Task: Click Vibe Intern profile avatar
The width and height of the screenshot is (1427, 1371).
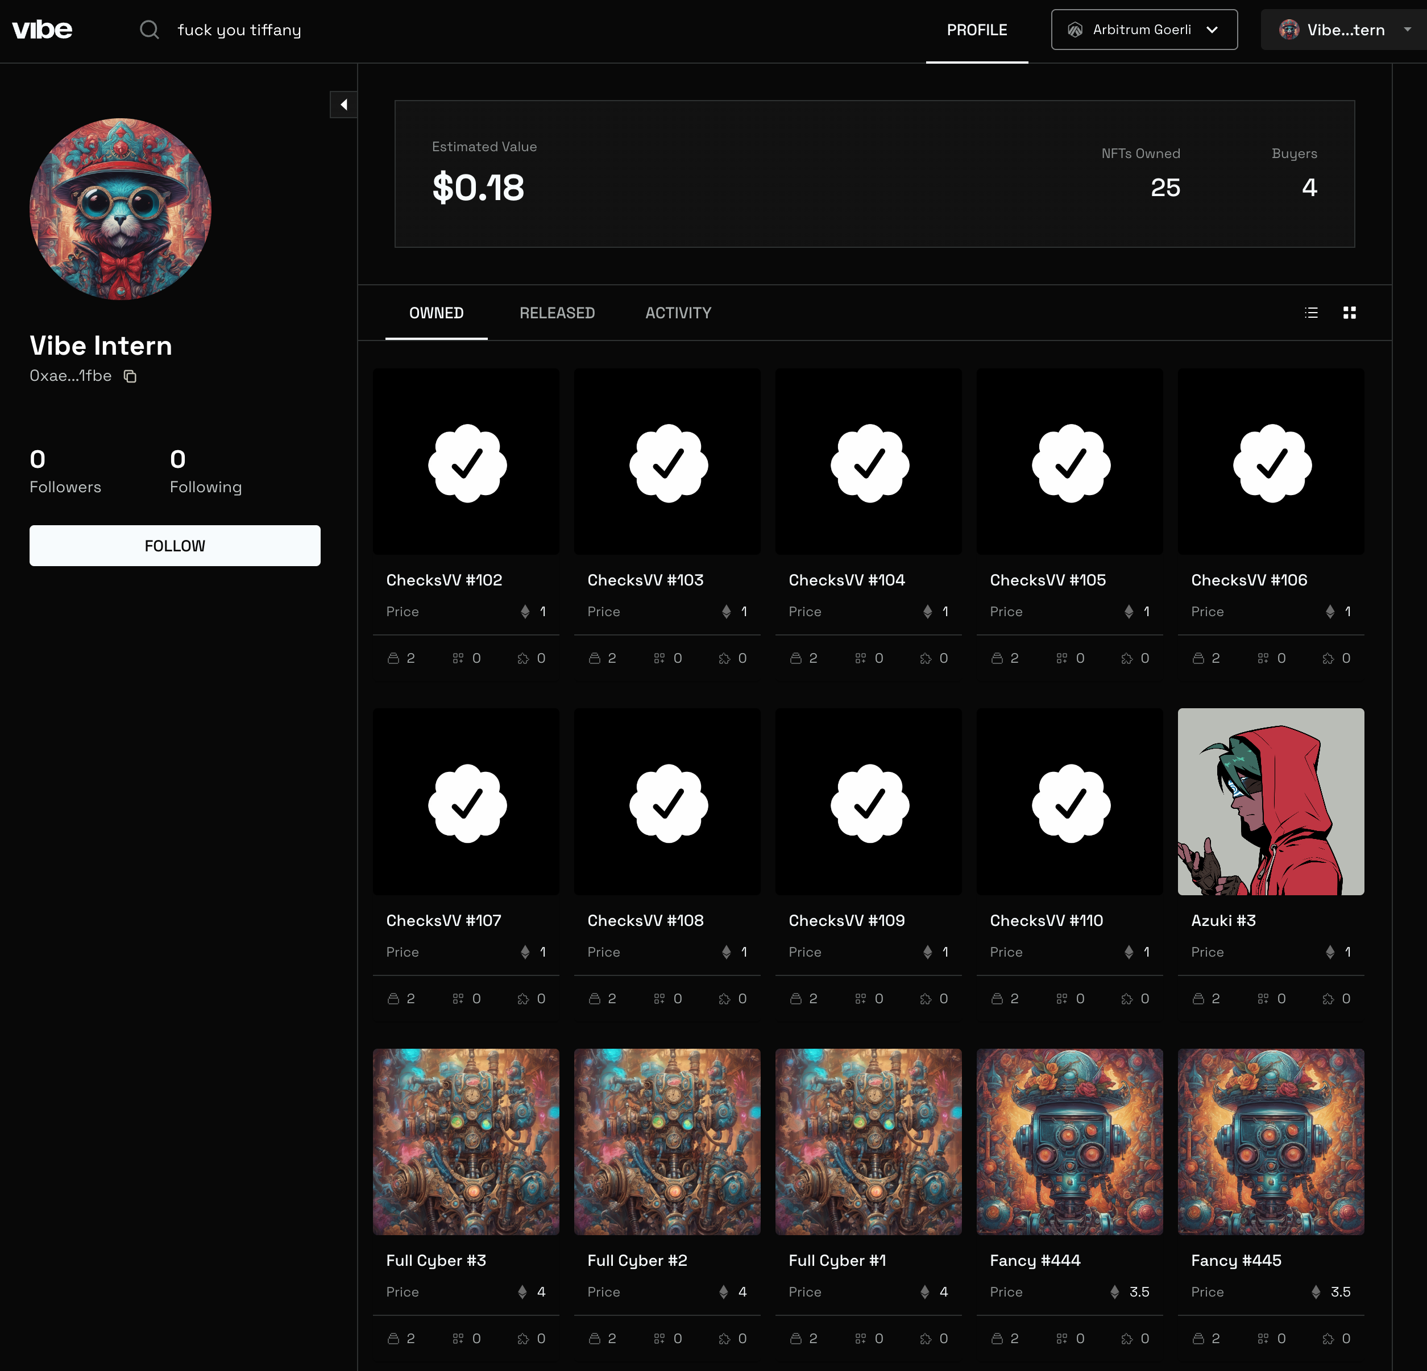Action: tap(121, 209)
